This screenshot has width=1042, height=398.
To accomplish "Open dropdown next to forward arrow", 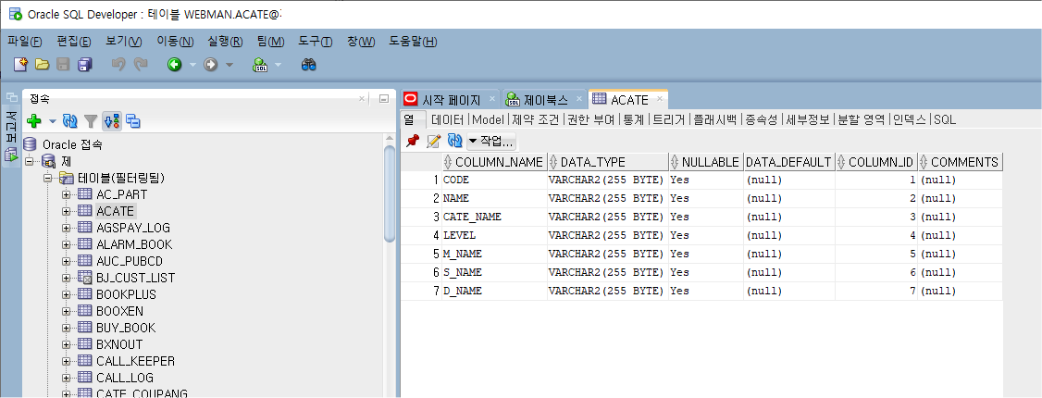I will point(229,65).
